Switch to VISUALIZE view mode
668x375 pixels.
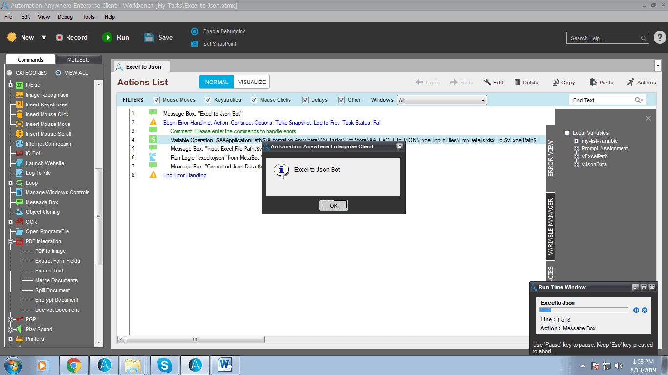252,82
